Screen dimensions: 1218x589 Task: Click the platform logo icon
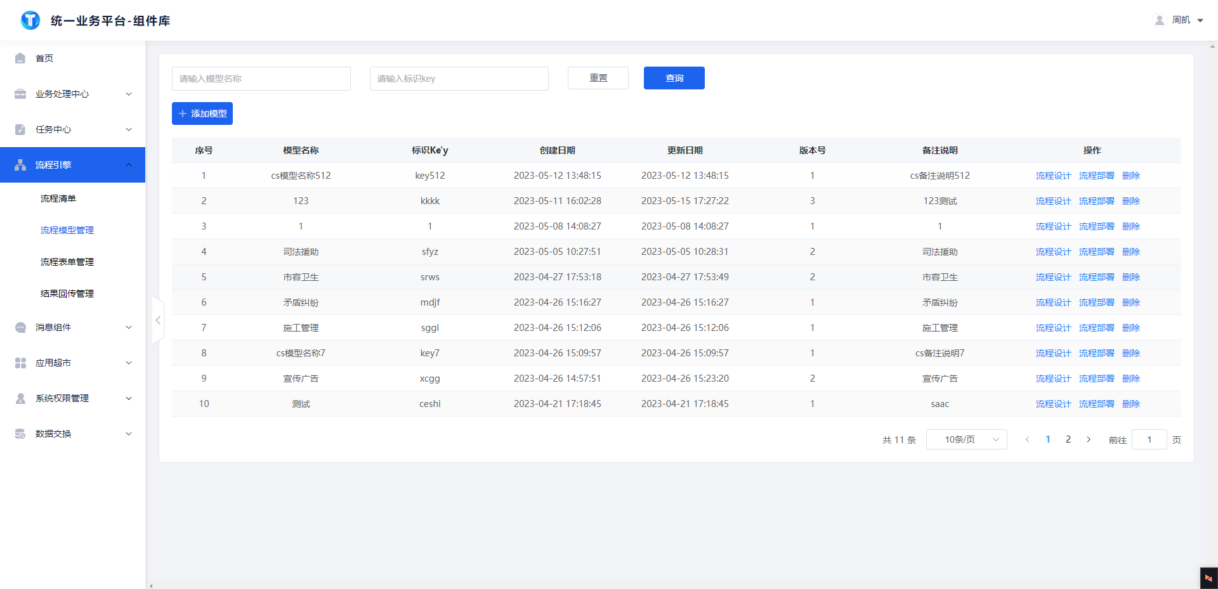click(30, 20)
